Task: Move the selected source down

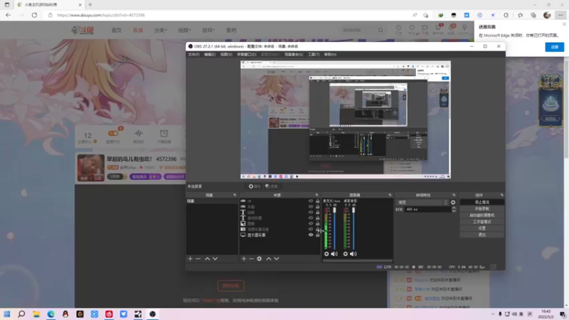Action: click(x=277, y=259)
